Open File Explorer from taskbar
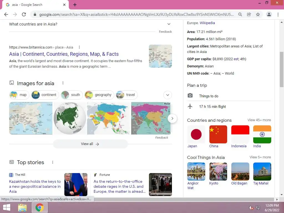This screenshot has width=284, height=213. pos(22,207)
